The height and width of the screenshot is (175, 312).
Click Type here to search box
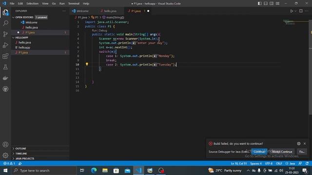[x=44, y=171]
